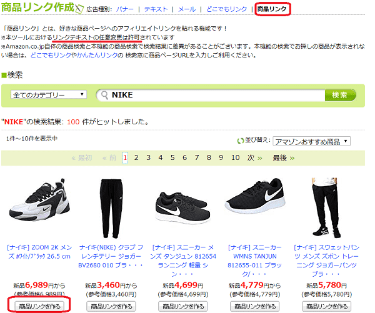This screenshot has height=313, width=375.
Task: Click 商品リンクを作る under 5,780円 item
Action: point(326,306)
